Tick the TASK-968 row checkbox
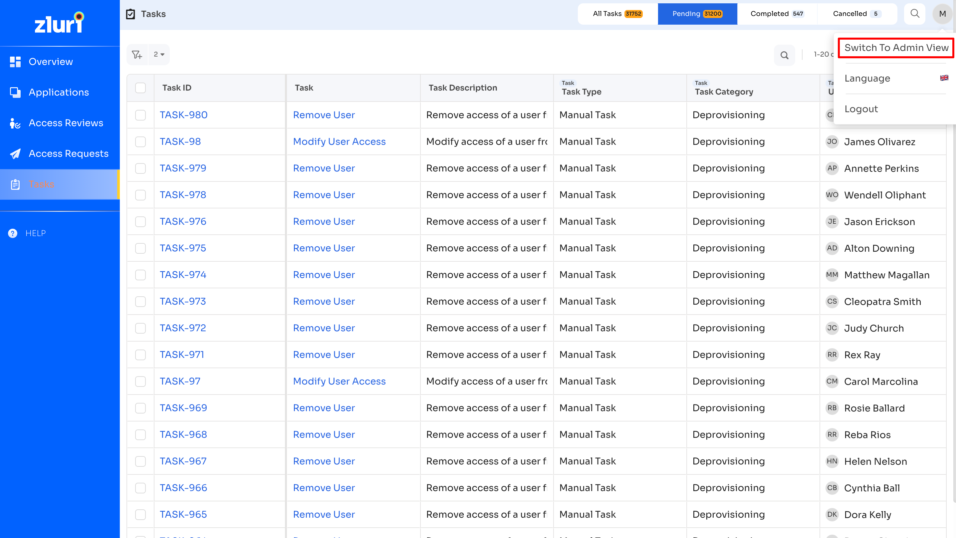 [x=140, y=435]
